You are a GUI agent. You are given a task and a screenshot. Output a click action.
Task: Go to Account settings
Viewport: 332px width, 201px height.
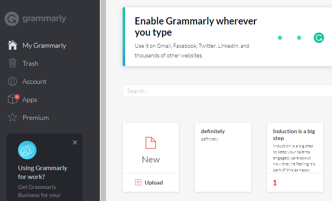pos(34,81)
